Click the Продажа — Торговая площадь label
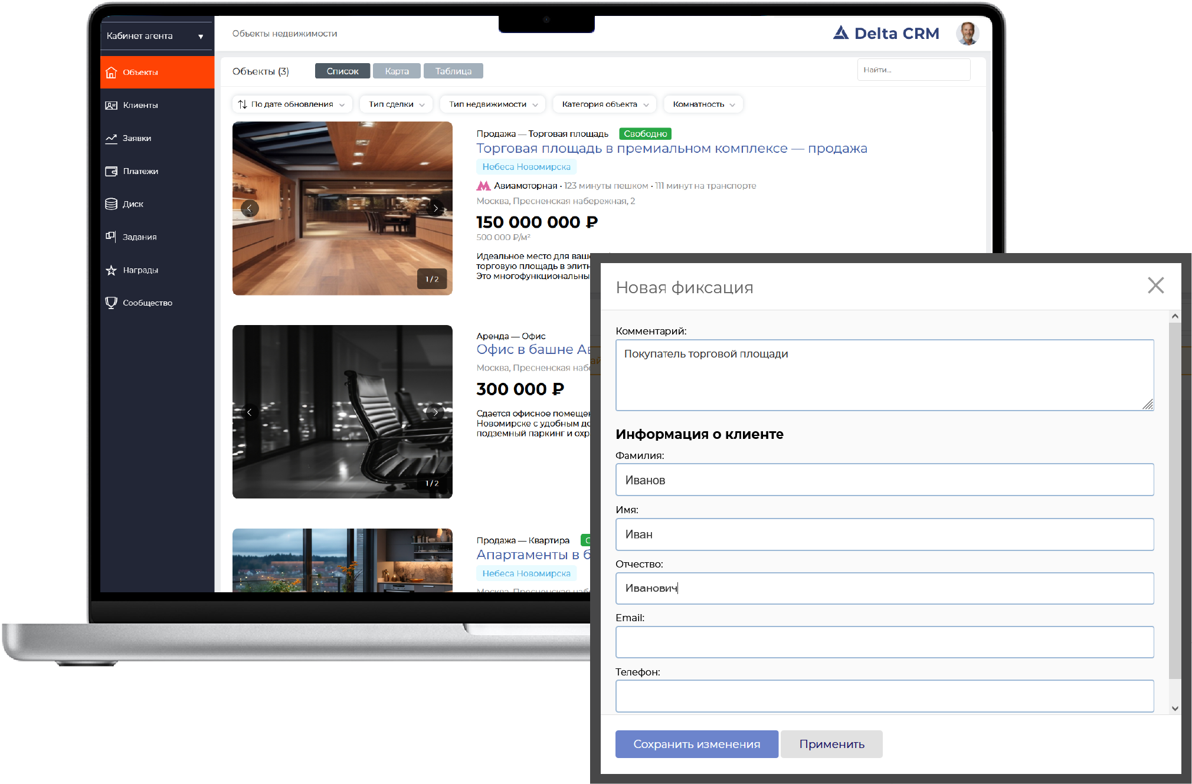 [x=542, y=134]
